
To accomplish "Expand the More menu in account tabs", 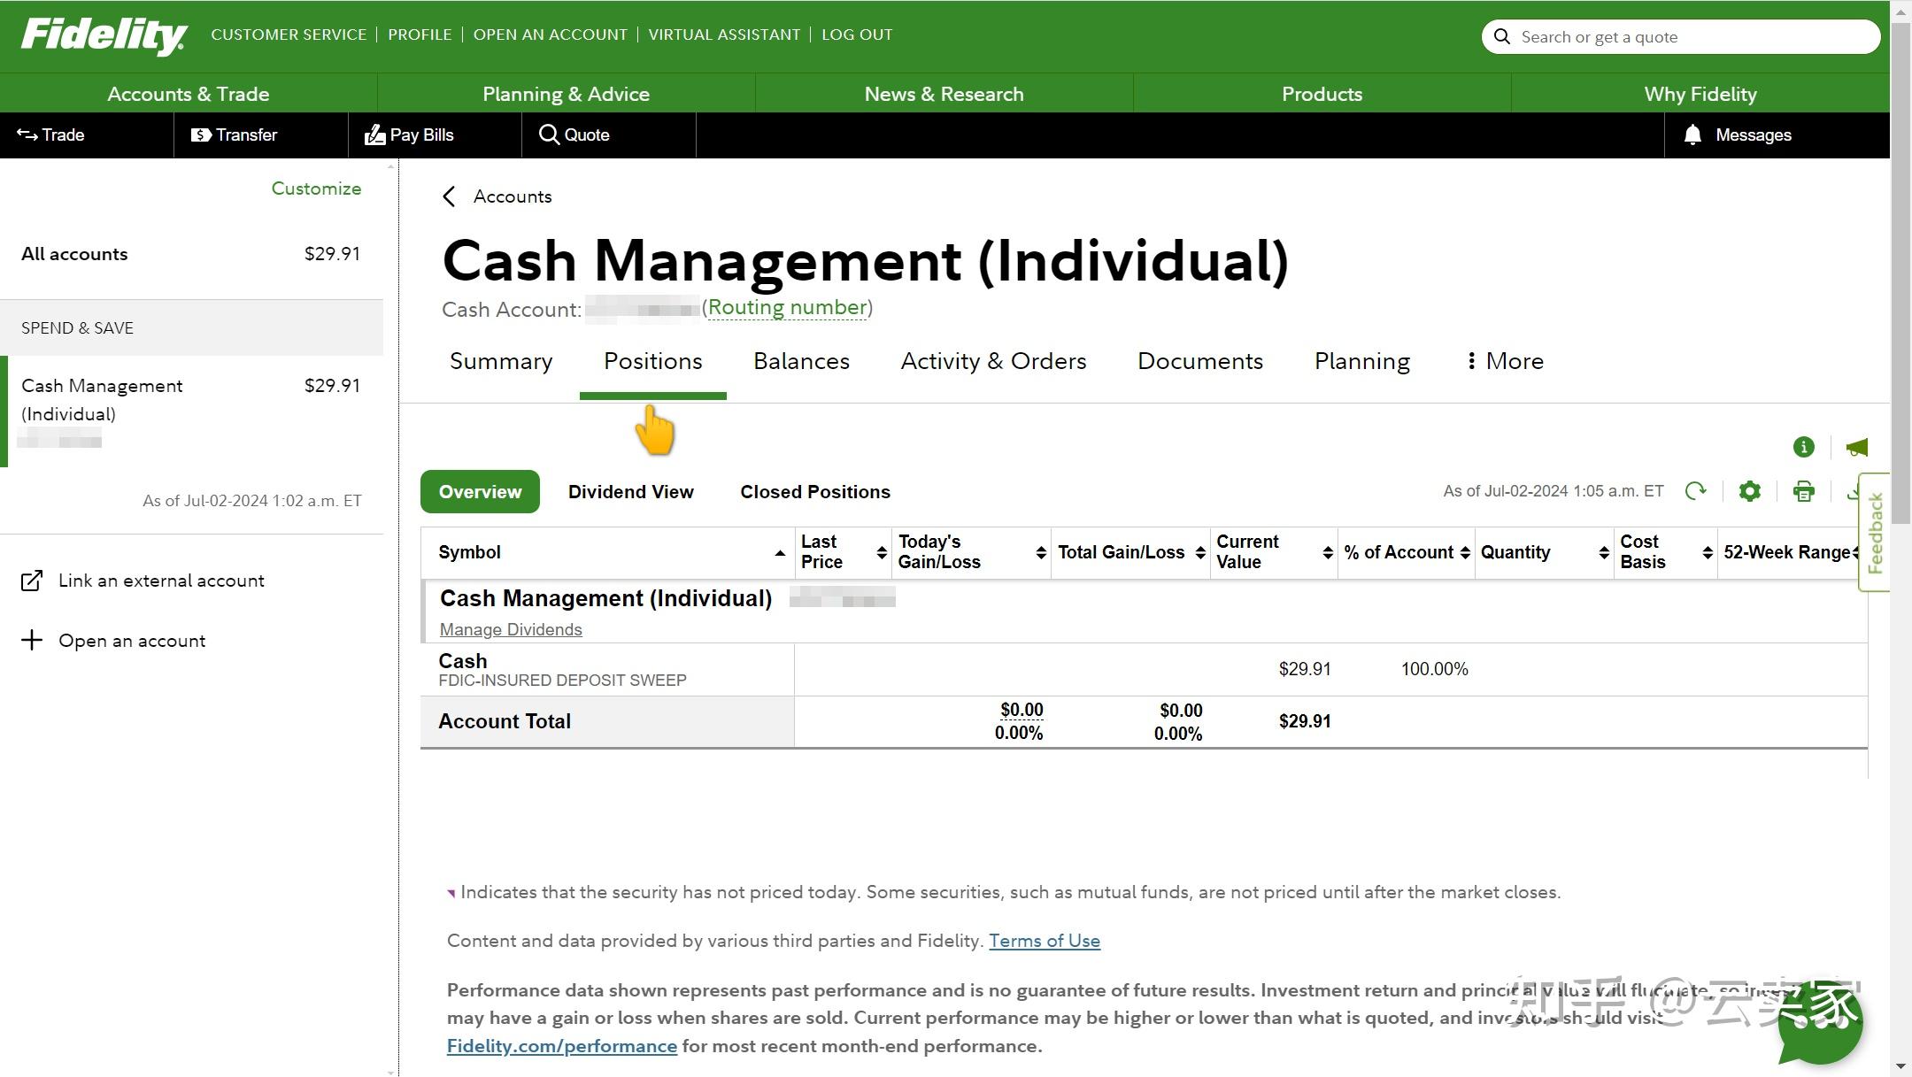I will (x=1505, y=361).
